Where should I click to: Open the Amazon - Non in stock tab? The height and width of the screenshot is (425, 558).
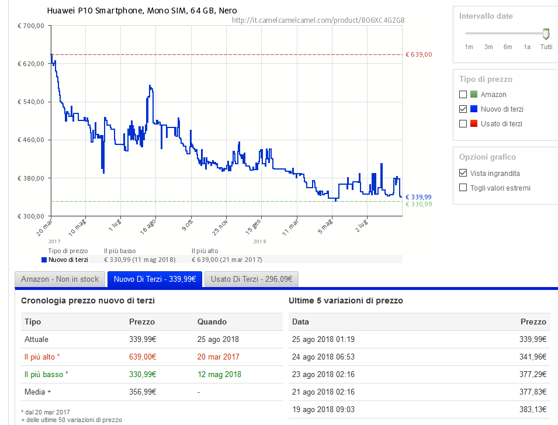click(60, 279)
